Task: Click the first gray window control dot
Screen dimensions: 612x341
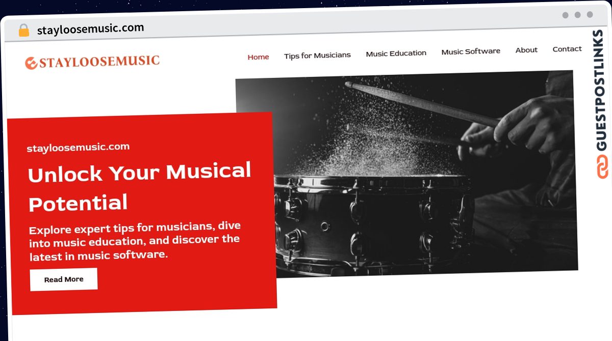Action: [x=566, y=15]
